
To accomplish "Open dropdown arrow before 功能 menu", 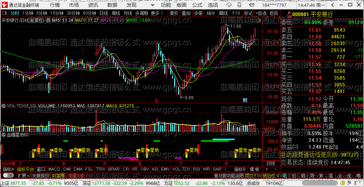I will (152, 5).
